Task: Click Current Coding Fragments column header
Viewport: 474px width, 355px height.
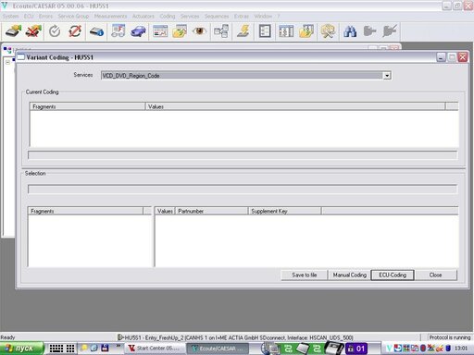Action: (x=87, y=106)
